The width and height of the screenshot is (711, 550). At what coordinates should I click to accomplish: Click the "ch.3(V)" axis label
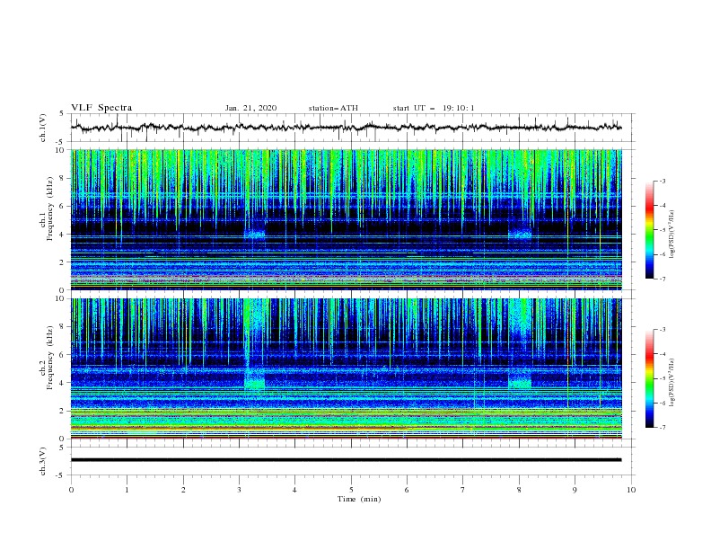pos(43,461)
